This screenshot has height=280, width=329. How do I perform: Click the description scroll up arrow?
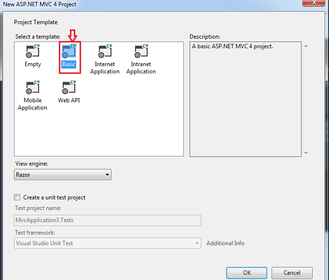coord(306,46)
